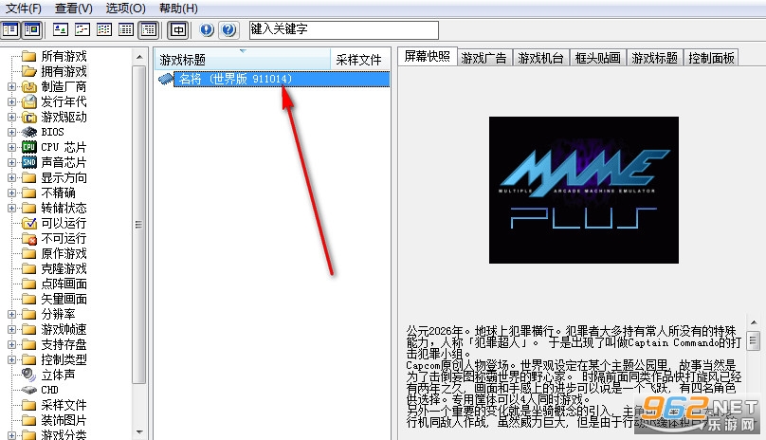The image size is (766, 440).
Task: Switch to details view icon
Action: tap(126, 30)
